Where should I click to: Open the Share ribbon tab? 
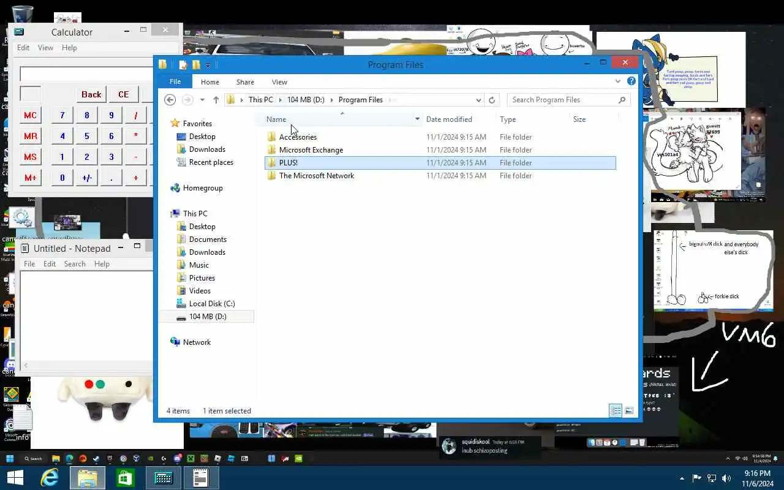[245, 82]
